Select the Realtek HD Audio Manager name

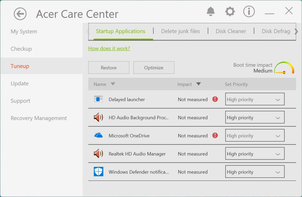click(137, 154)
